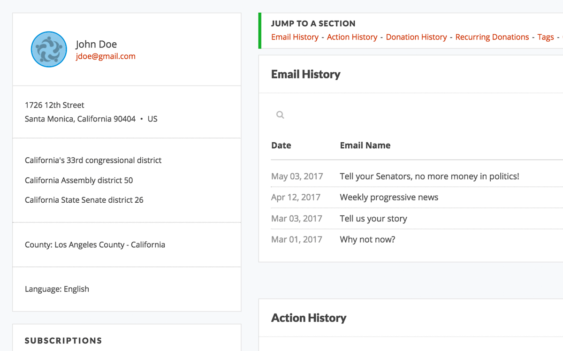
Task: Click the search magnifier in Email History
Action: (x=280, y=115)
